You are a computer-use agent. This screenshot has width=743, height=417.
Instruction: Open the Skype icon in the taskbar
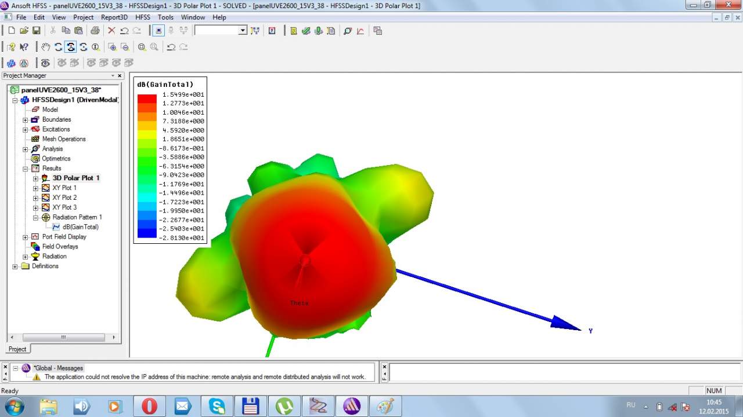[x=217, y=406]
